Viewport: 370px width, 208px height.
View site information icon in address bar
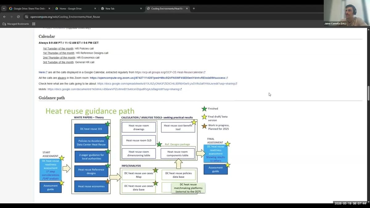tap(27, 17)
